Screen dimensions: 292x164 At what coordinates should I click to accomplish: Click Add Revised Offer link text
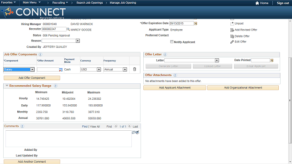[x=246, y=30]
